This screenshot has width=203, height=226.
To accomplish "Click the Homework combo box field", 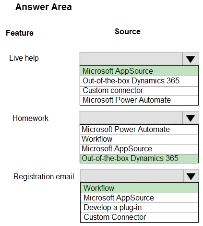I will coord(131,118).
